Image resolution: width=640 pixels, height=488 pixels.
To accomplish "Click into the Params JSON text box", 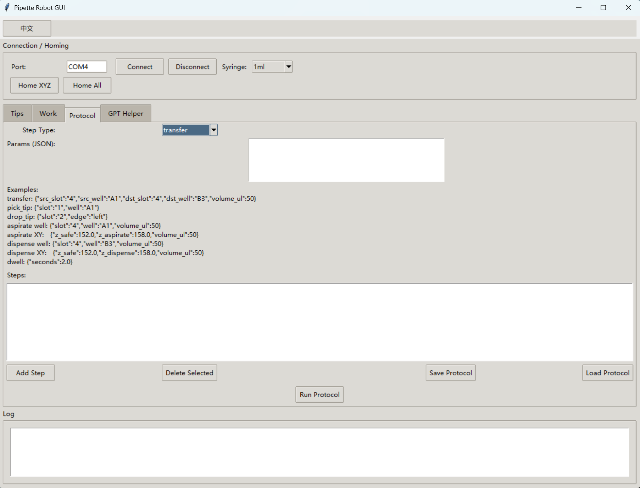I will (x=346, y=160).
